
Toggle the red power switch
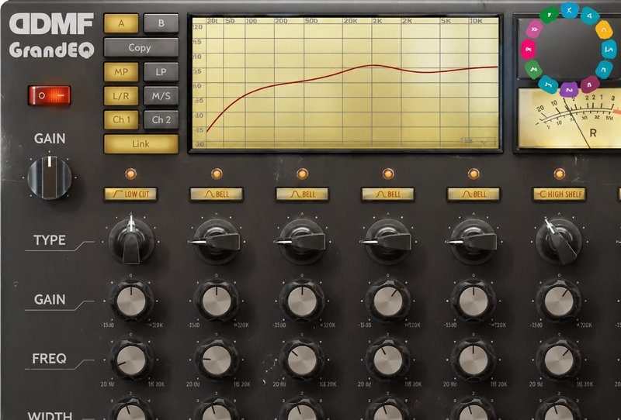(x=49, y=95)
